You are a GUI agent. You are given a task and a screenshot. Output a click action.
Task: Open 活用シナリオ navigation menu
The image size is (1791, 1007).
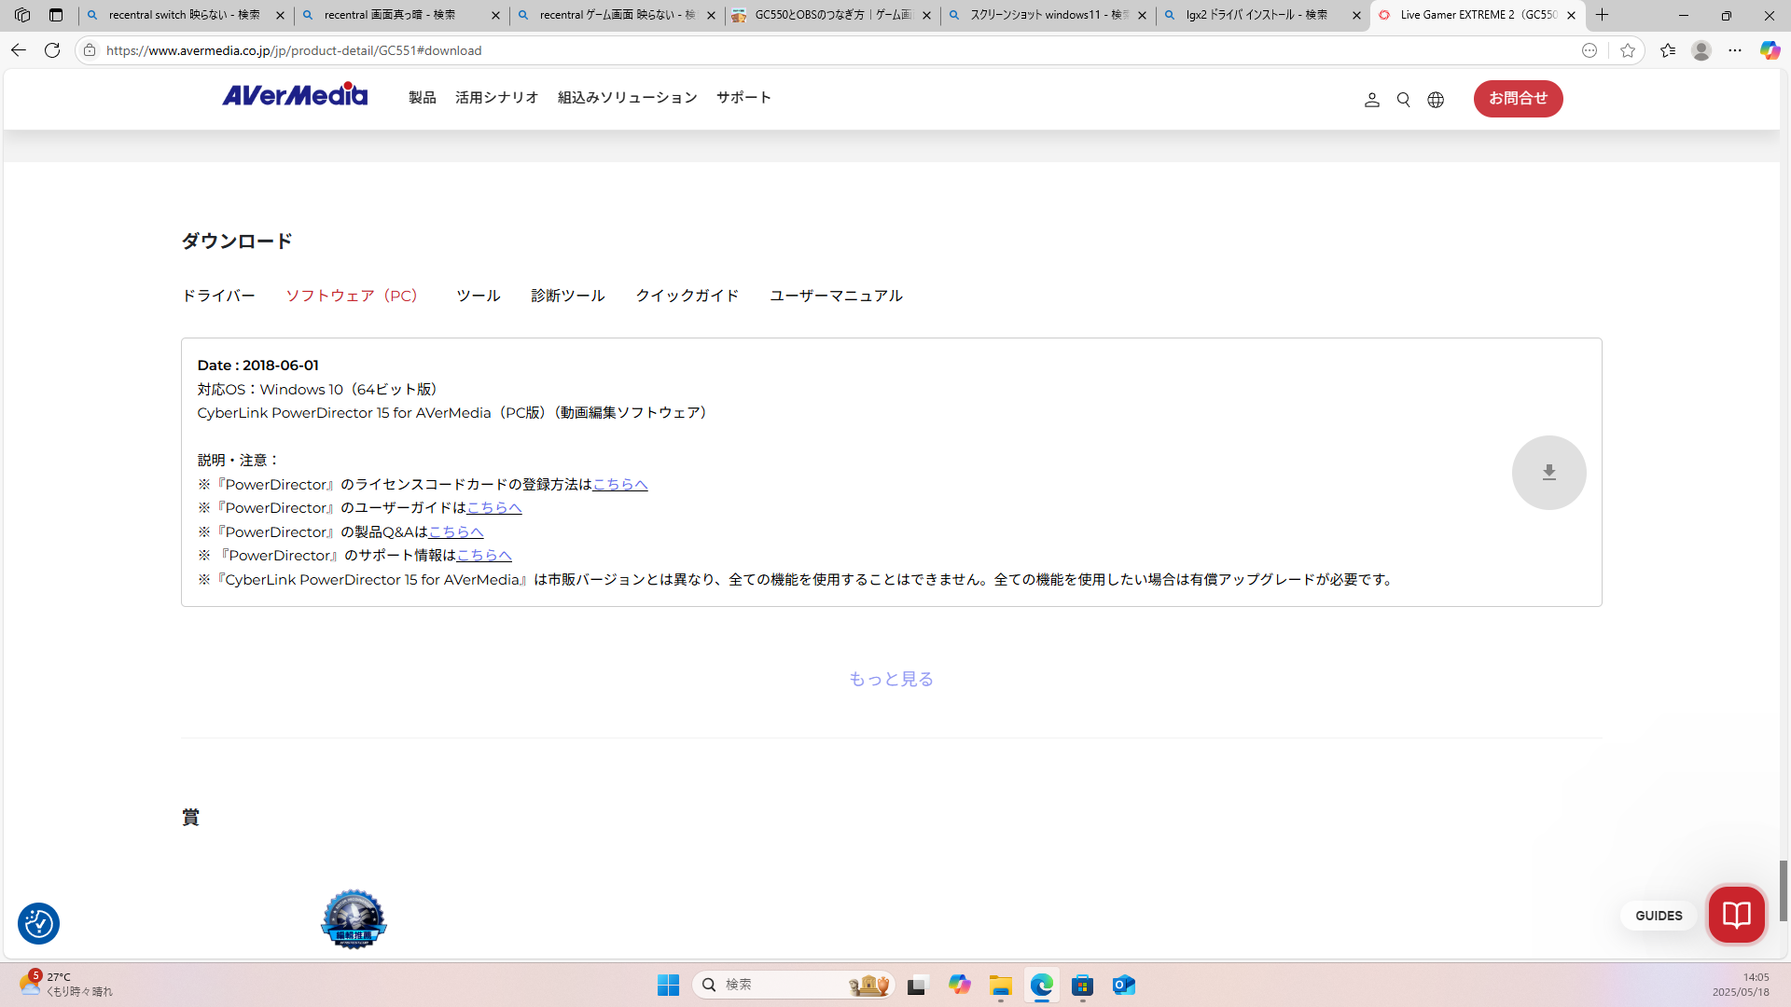tap(497, 98)
